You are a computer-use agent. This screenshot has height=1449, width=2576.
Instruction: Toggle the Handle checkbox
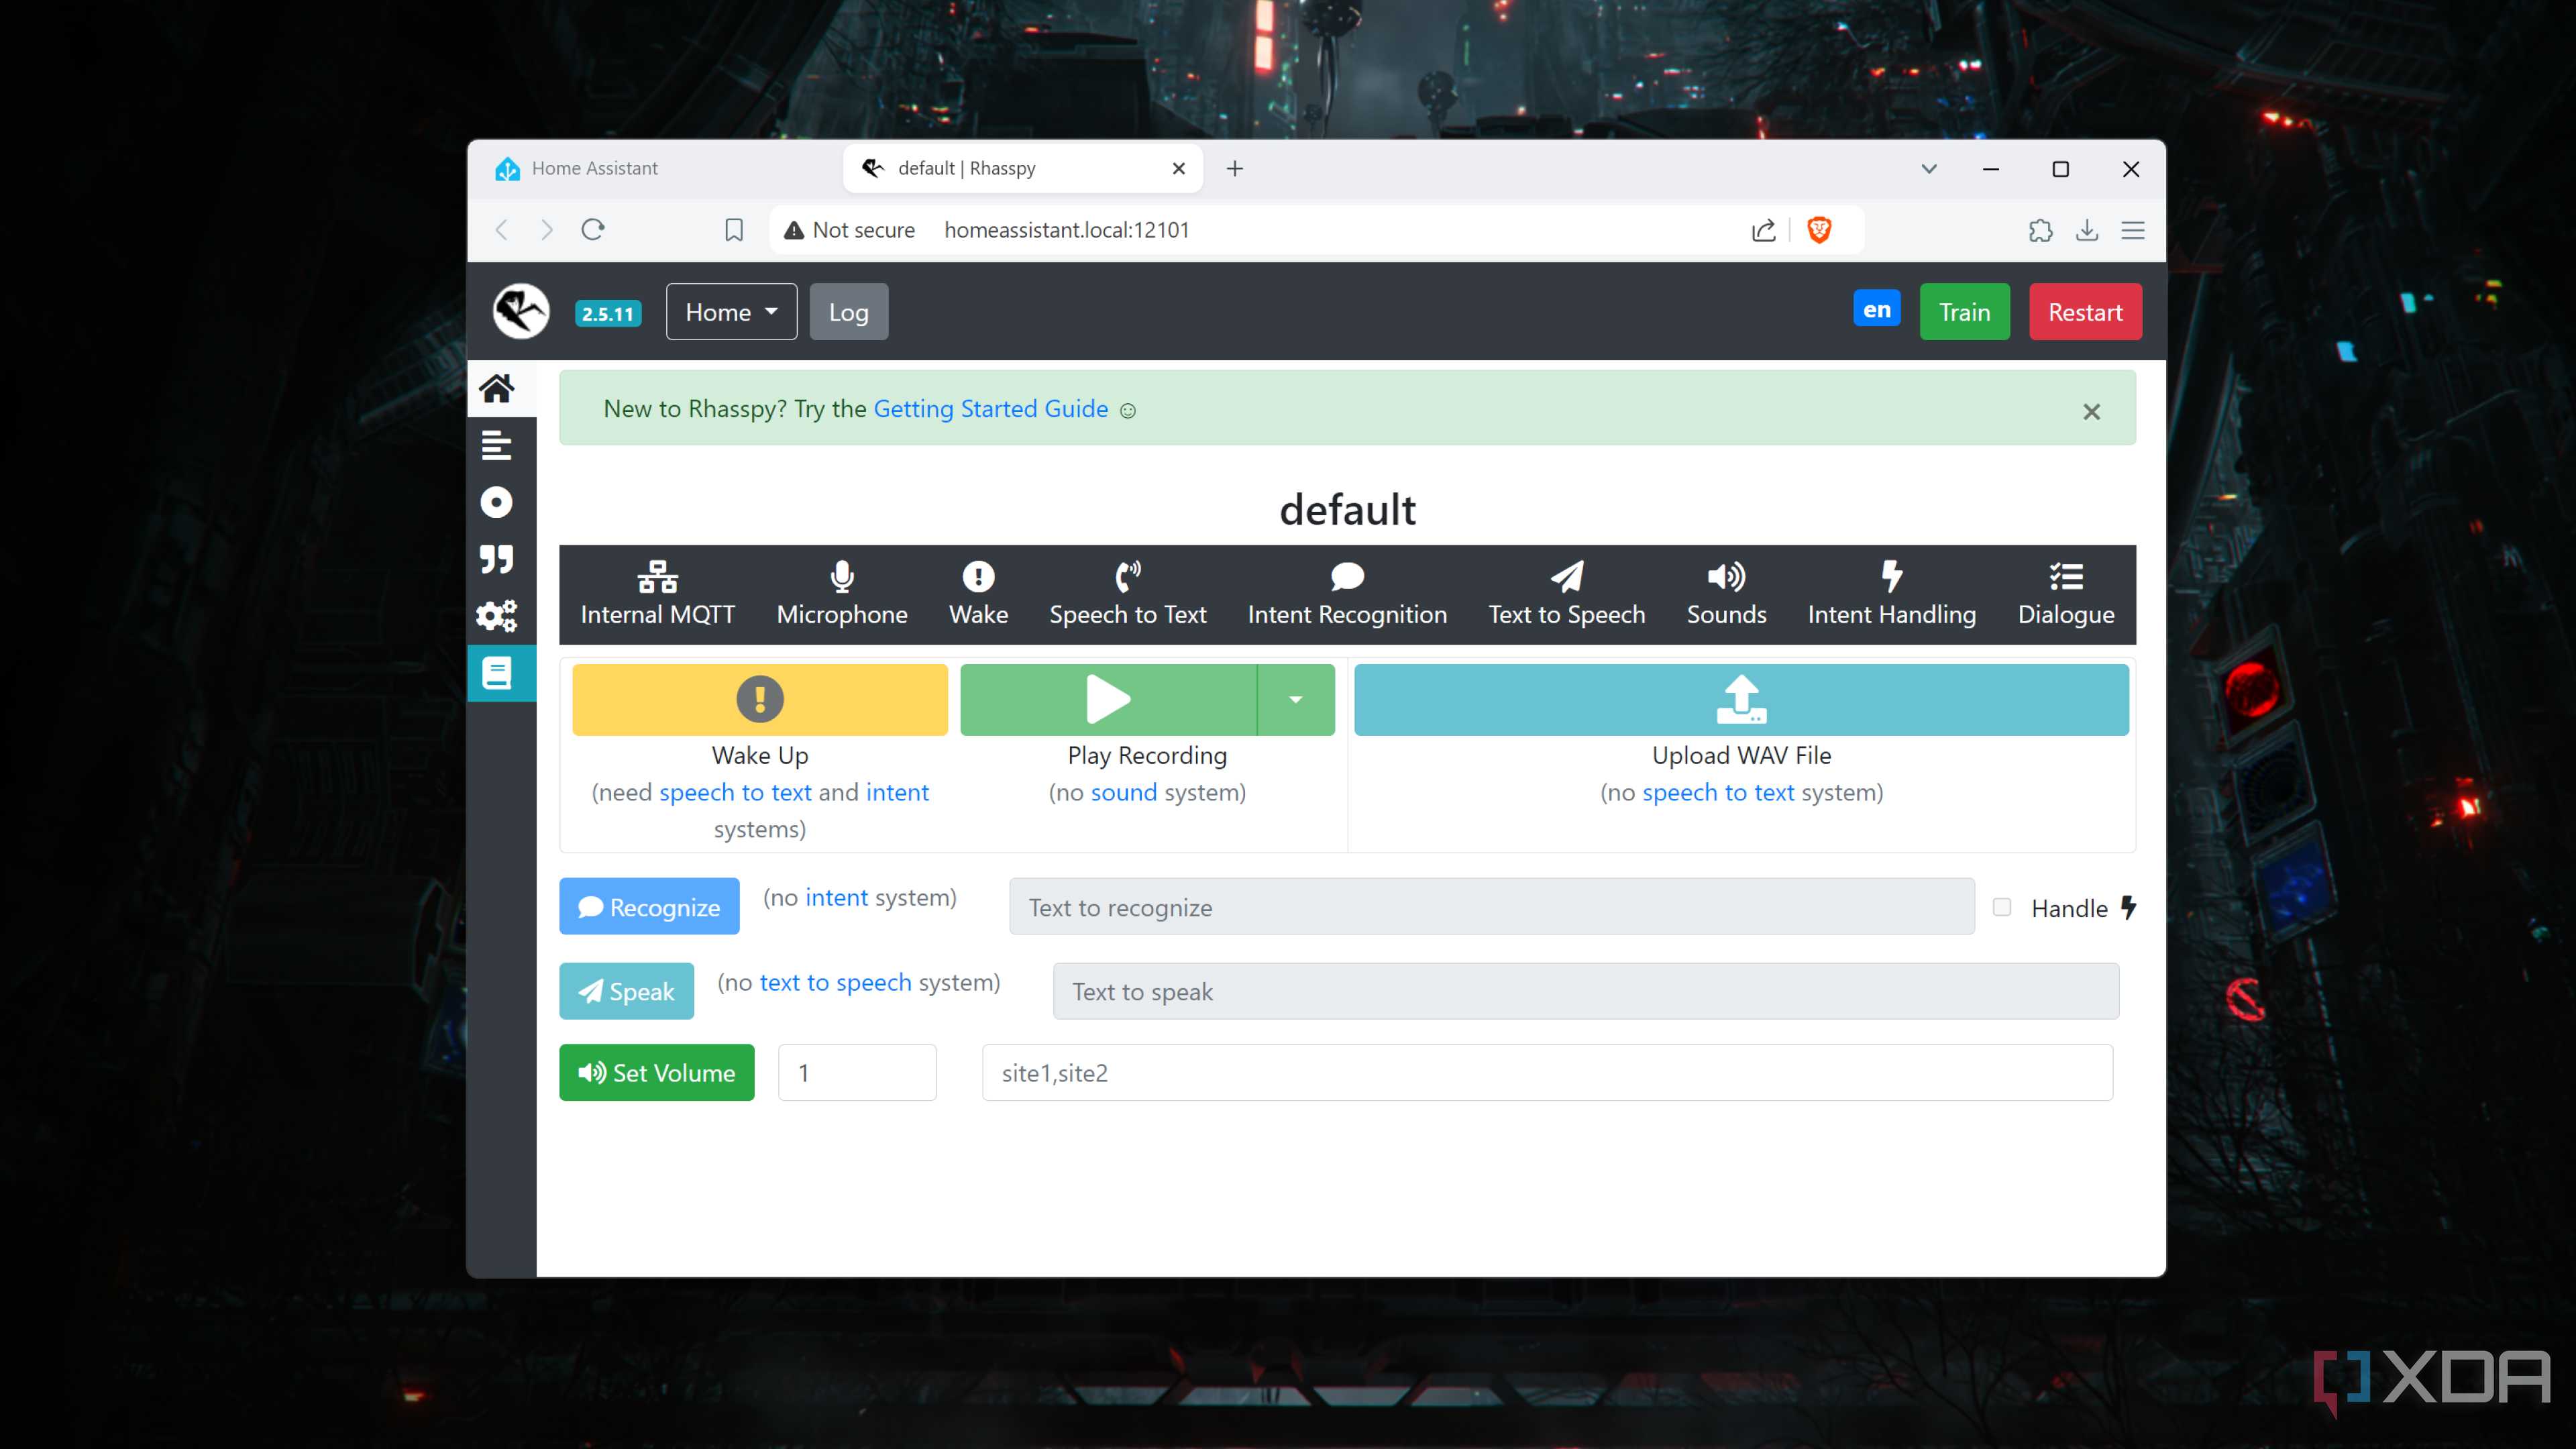tap(2002, 907)
